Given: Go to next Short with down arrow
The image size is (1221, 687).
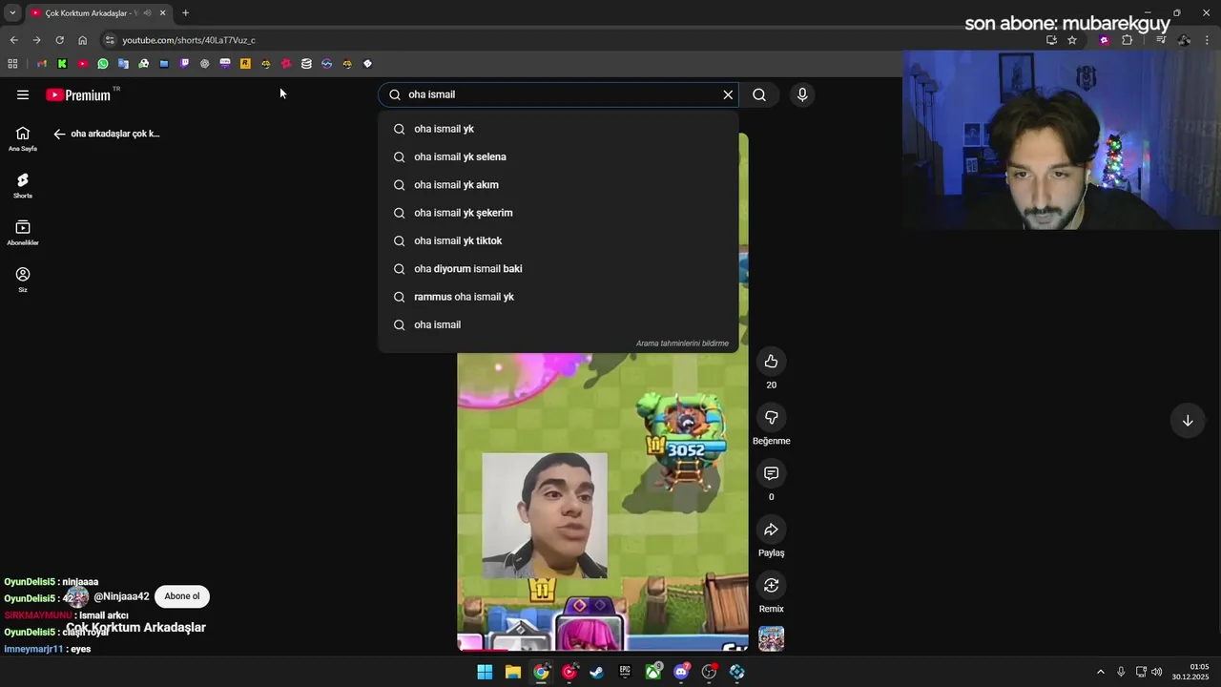Looking at the screenshot, I should point(1188,421).
